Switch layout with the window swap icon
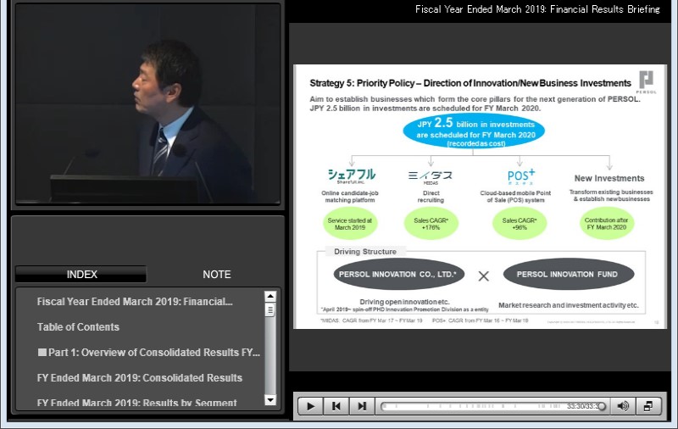This screenshot has height=429, width=678. [648, 406]
